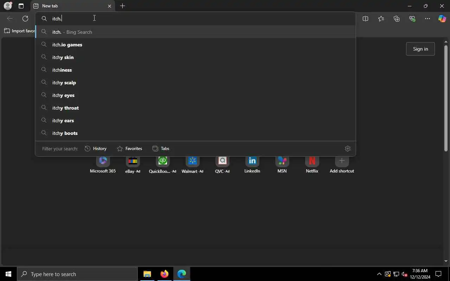Open the LinkedIn shortcut
This screenshot has height=281, width=450.
tap(252, 164)
